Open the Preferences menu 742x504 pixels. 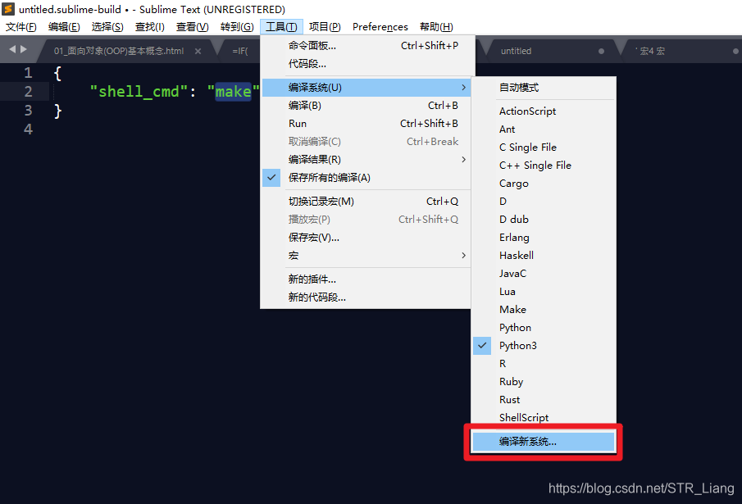380,27
